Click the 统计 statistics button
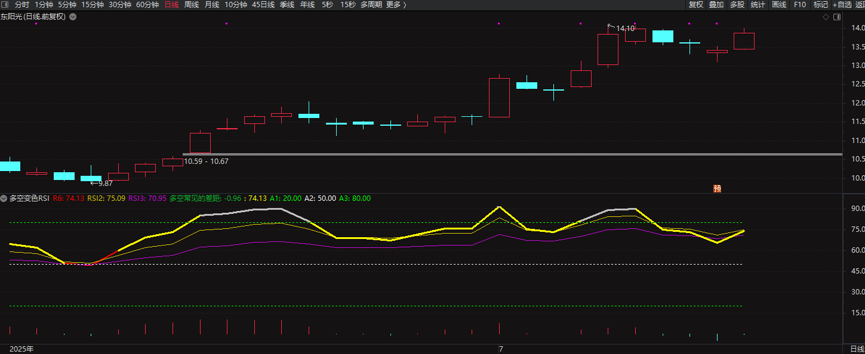The width and height of the screenshot is (865, 354). (x=758, y=5)
